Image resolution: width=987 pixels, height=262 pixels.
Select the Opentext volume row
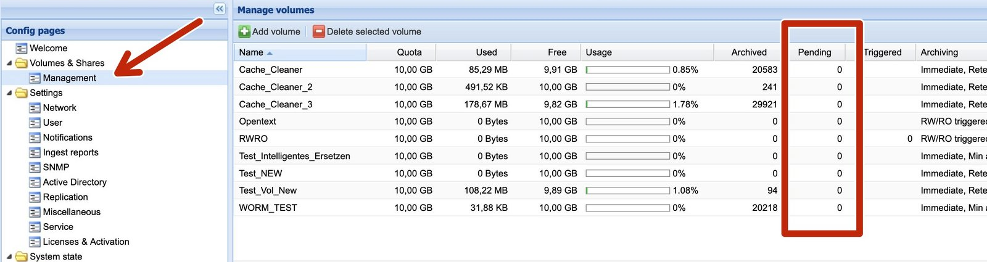(258, 121)
